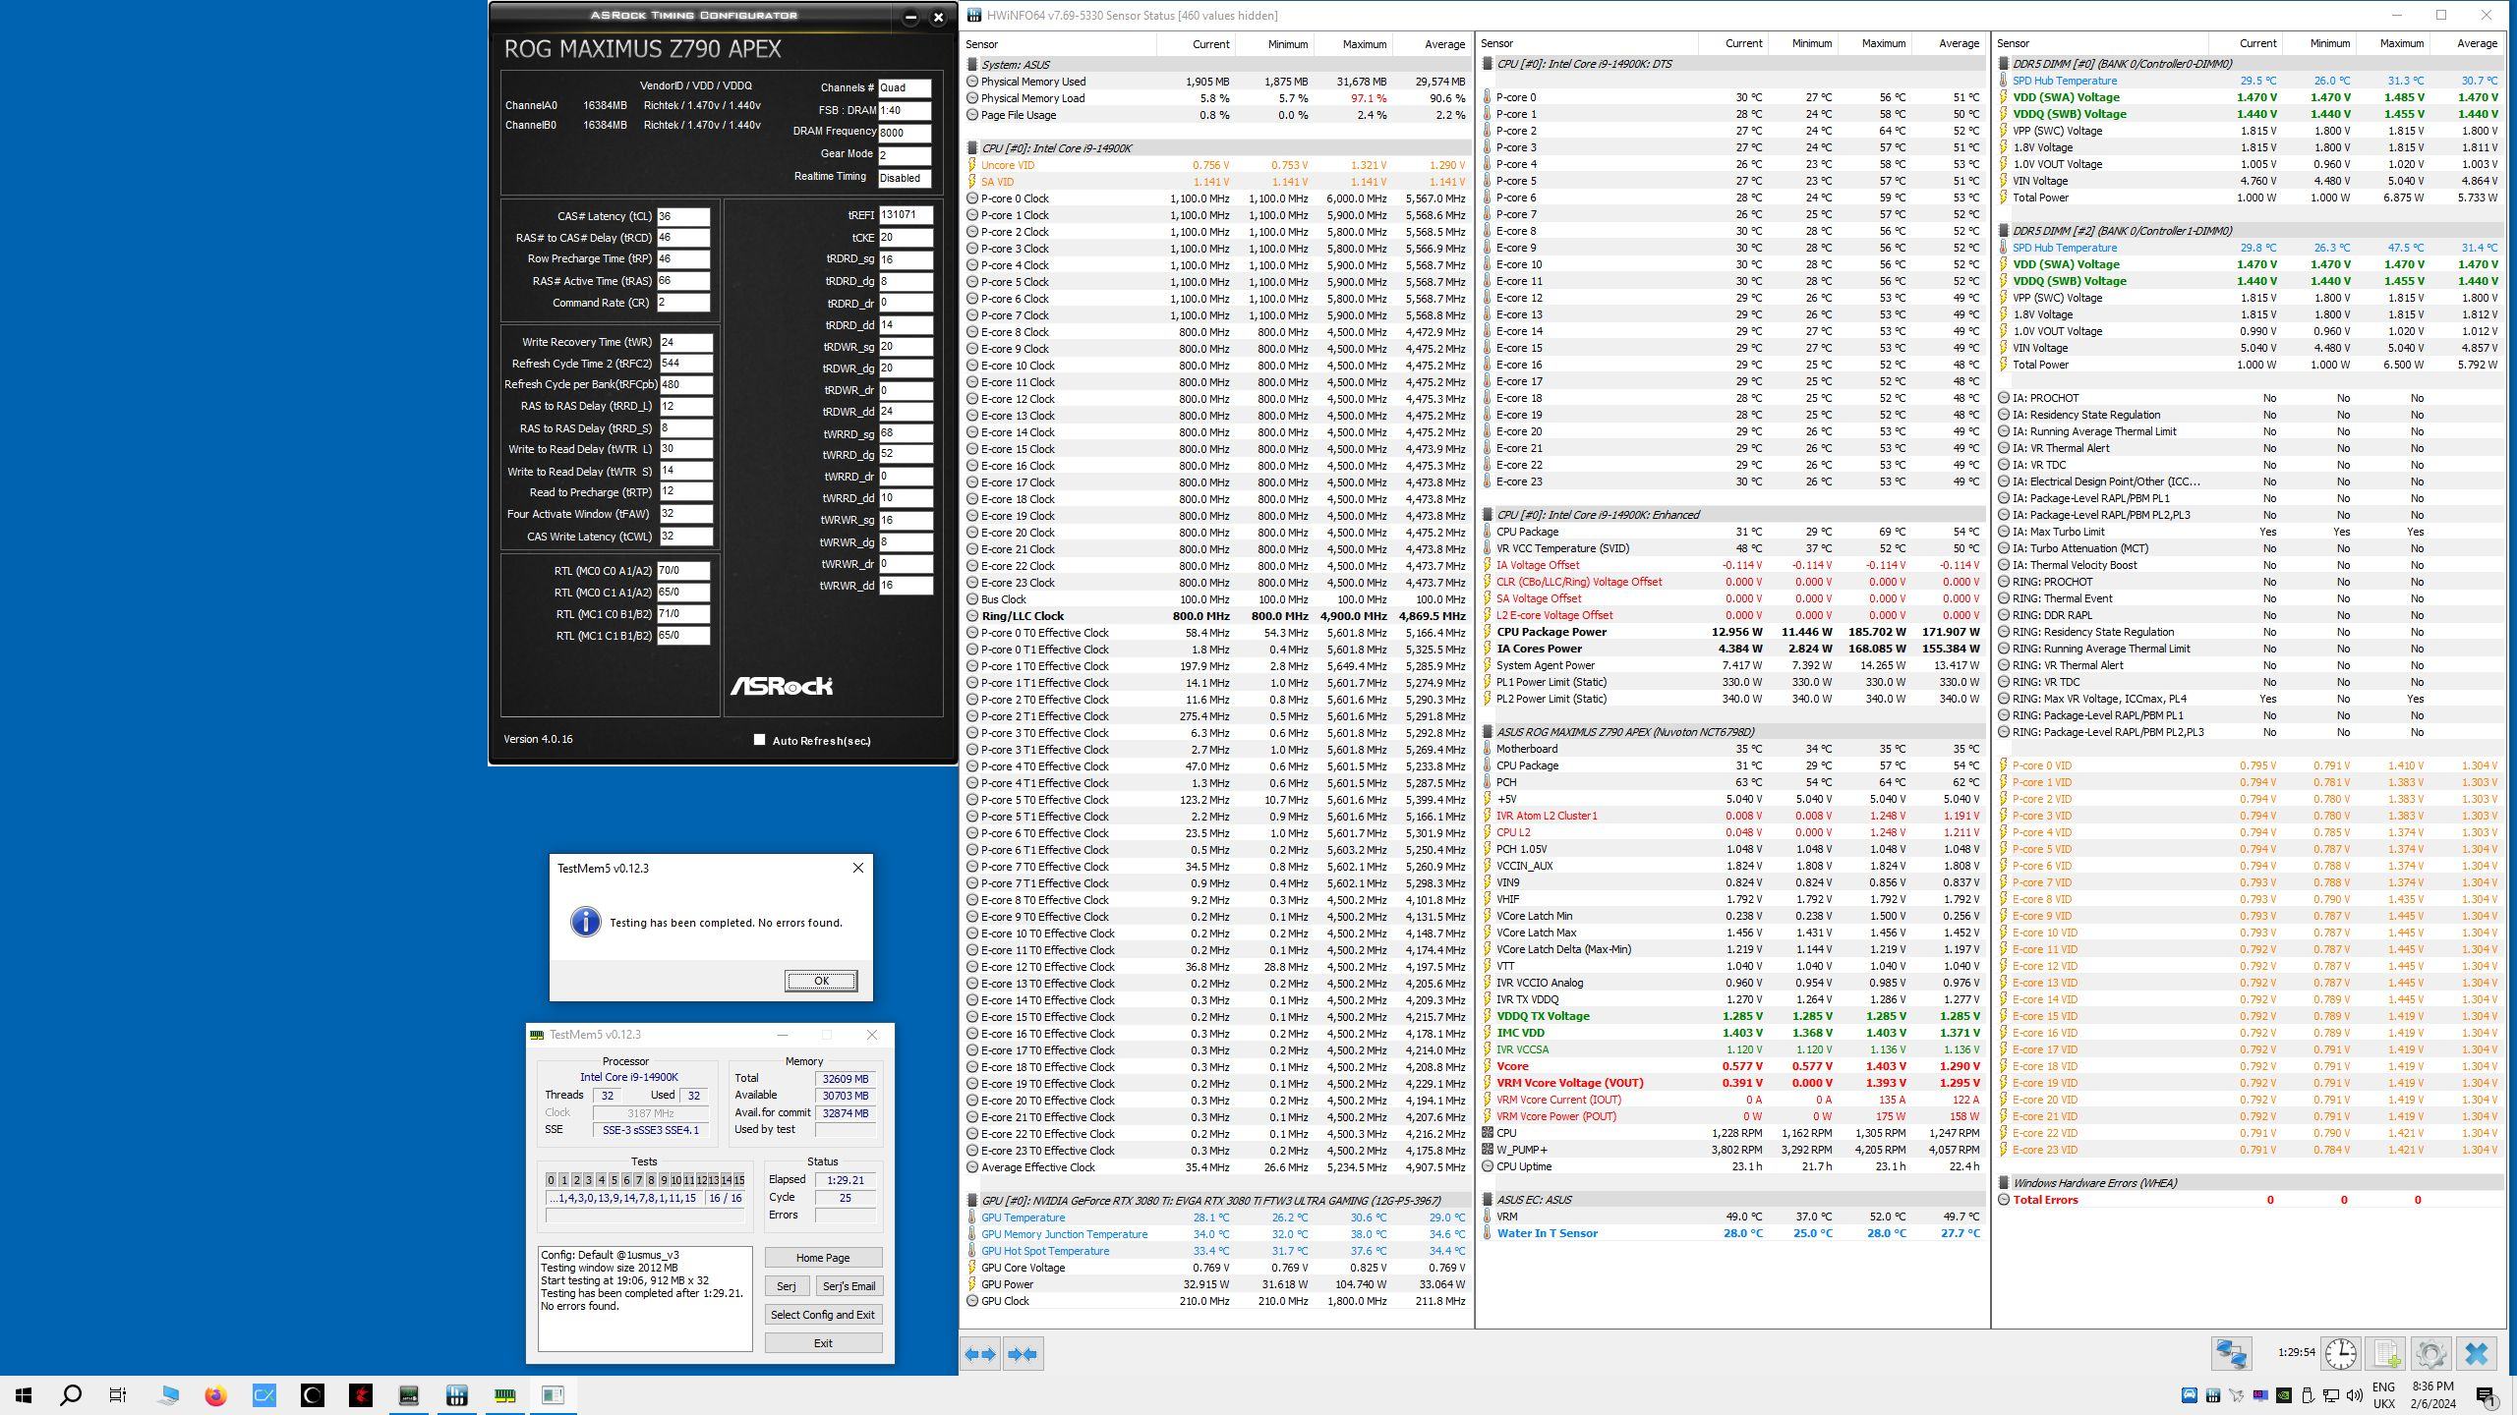Click Exit button in TestMem5

click(x=823, y=1343)
